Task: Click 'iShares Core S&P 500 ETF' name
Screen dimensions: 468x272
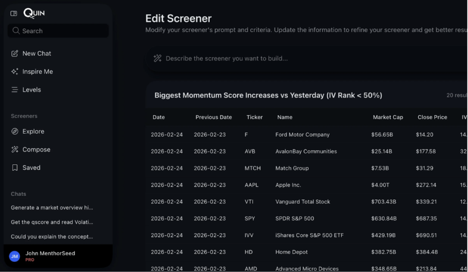Action: click(x=309, y=235)
